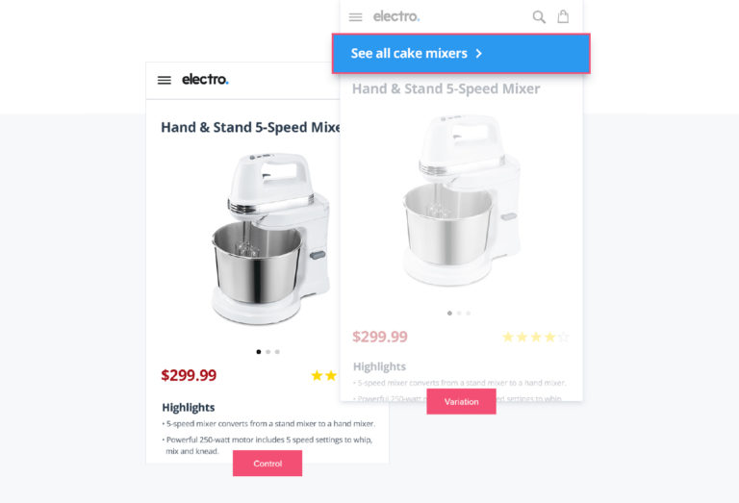Click the See all cake mixers banner
The image size is (739, 503).
click(x=461, y=53)
